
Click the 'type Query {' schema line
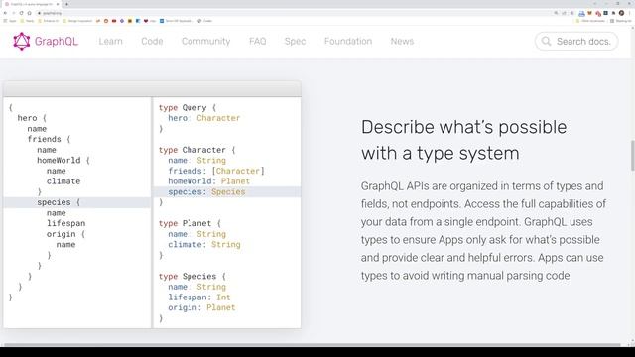click(188, 108)
